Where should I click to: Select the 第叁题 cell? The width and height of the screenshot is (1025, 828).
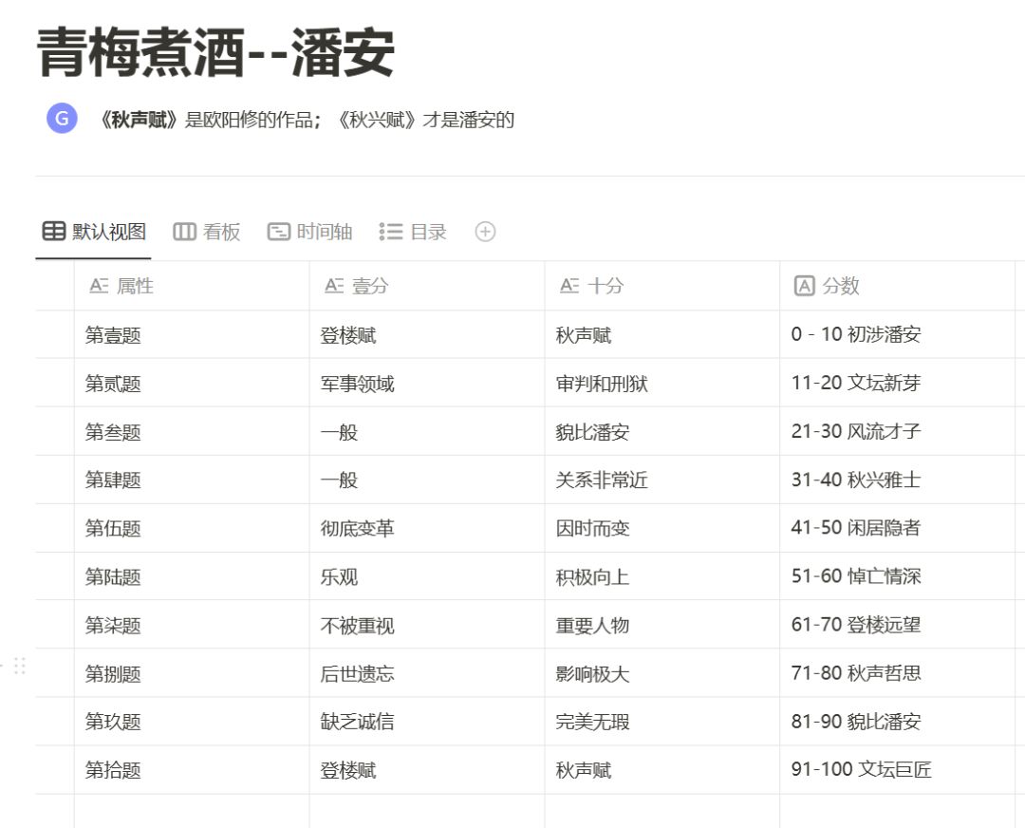coord(192,432)
